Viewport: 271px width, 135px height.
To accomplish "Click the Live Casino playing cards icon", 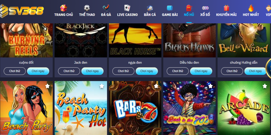I will click(127, 8).
